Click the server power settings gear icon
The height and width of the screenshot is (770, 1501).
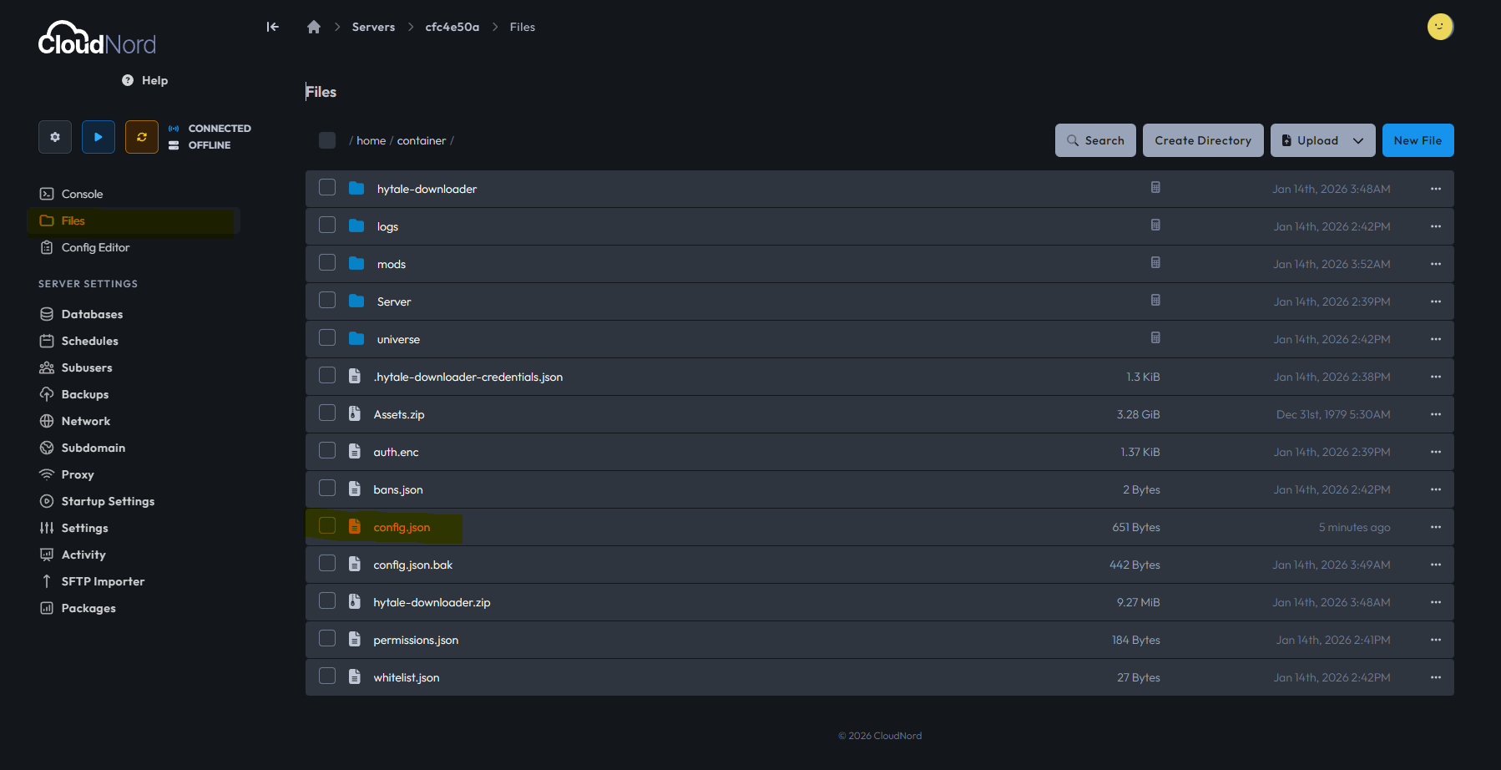(55, 137)
